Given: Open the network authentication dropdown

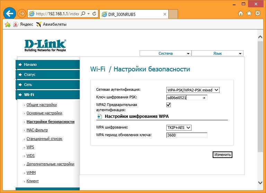Looking at the screenshot, I should 193,90.
